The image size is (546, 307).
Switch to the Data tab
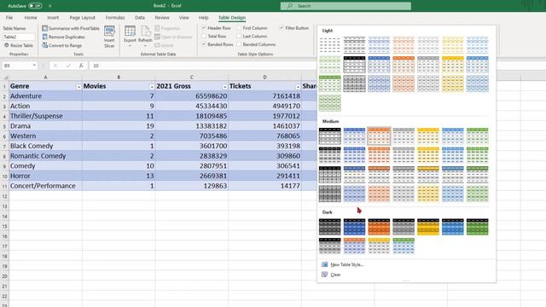pos(140,17)
